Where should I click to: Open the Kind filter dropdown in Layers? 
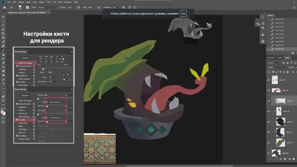point(274,63)
